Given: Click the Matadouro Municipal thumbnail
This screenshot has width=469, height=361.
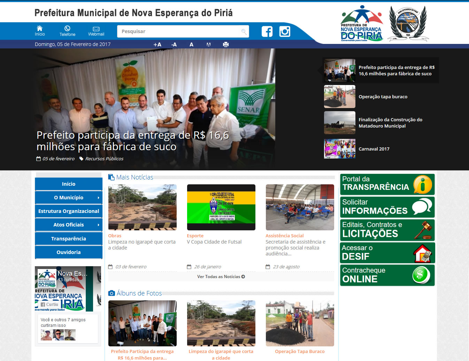Looking at the screenshot, I should (340, 123).
